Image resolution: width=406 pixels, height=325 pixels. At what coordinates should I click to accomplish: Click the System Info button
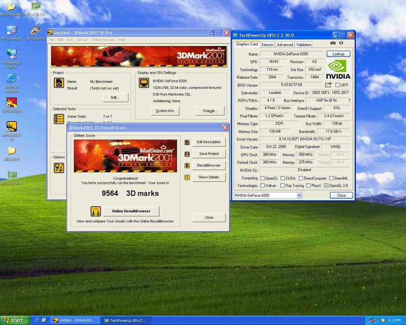coord(165,111)
